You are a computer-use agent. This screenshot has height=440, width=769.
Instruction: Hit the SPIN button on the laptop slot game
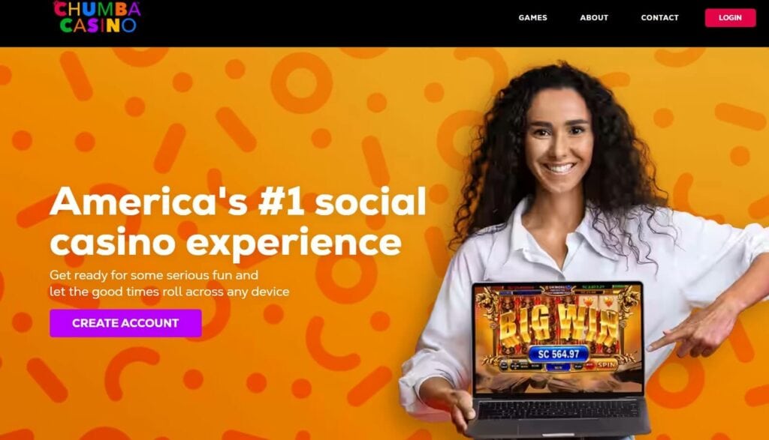pyautogui.click(x=607, y=365)
